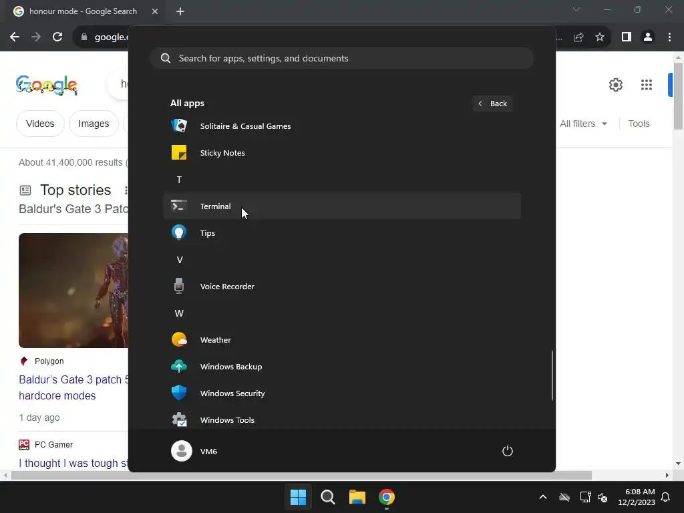Go back in Chrome
684x513 pixels.
tap(15, 37)
